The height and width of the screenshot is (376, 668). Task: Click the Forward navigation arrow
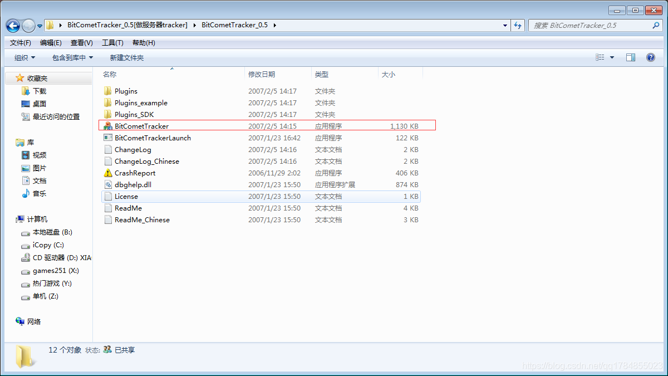click(x=28, y=26)
